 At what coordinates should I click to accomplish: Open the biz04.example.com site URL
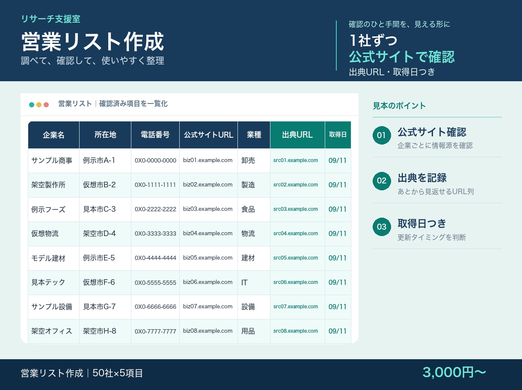point(208,233)
